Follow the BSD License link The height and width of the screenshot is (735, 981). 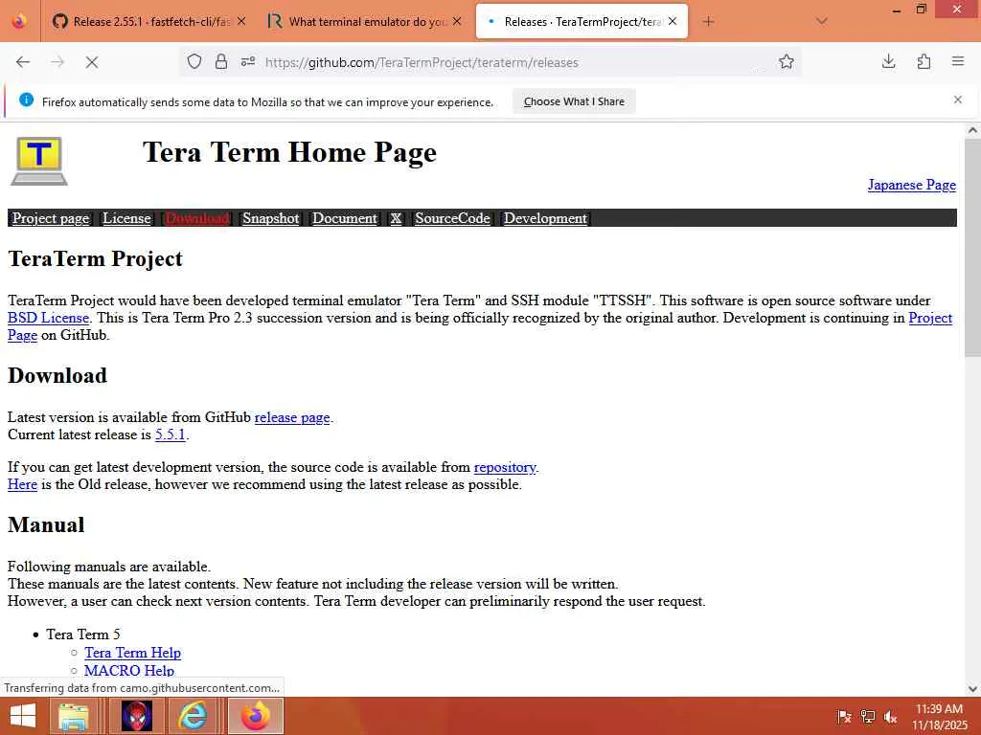point(48,318)
